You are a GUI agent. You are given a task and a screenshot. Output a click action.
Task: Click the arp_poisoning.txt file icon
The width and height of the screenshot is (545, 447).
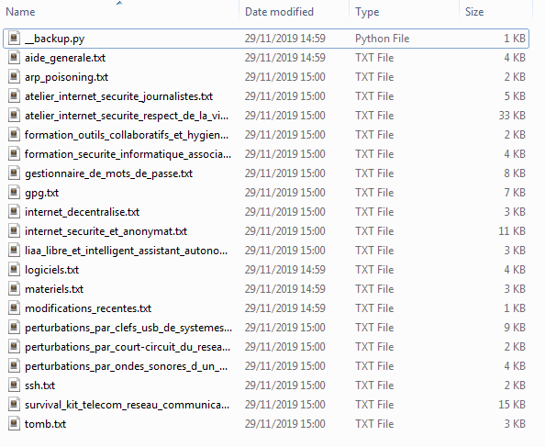coord(14,76)
